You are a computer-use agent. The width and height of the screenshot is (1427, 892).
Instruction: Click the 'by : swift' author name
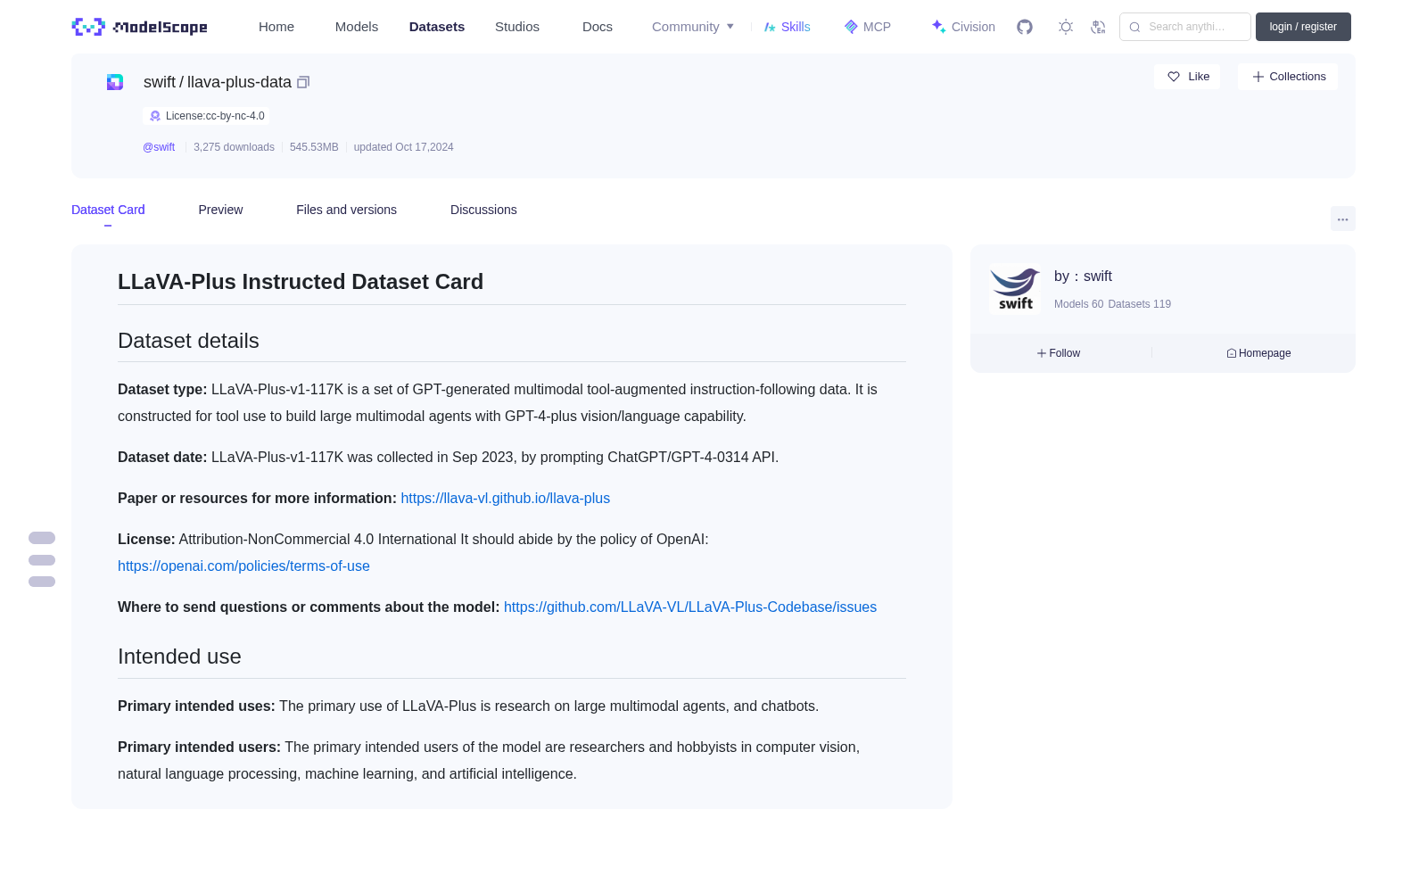[x=1083, y=277]
